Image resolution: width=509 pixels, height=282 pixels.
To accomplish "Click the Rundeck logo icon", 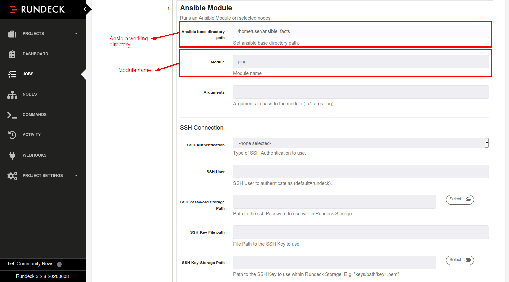I will pos(13,9).
